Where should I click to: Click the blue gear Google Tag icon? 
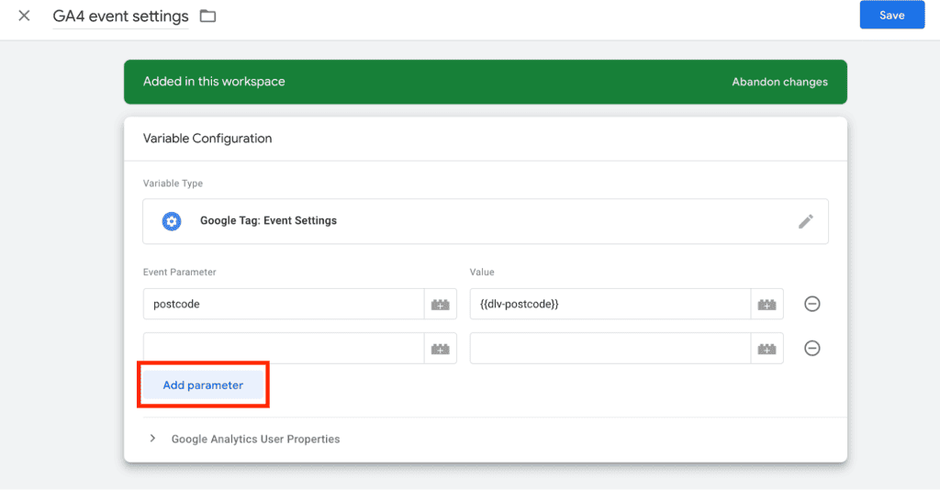coord(172,221)
